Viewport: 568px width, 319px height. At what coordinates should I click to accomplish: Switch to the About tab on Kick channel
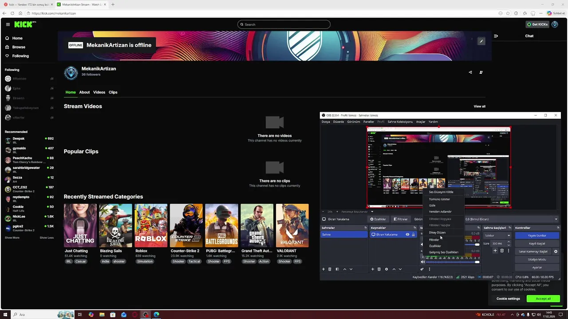tap(84, 92)
